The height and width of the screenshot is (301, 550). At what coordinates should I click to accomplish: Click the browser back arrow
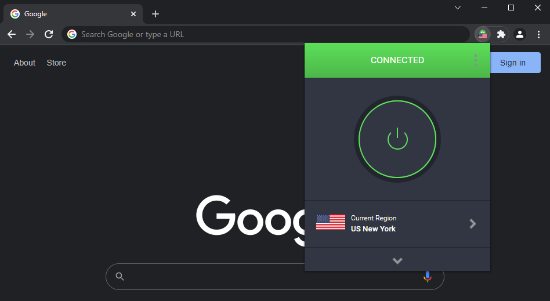click(12, 34)
